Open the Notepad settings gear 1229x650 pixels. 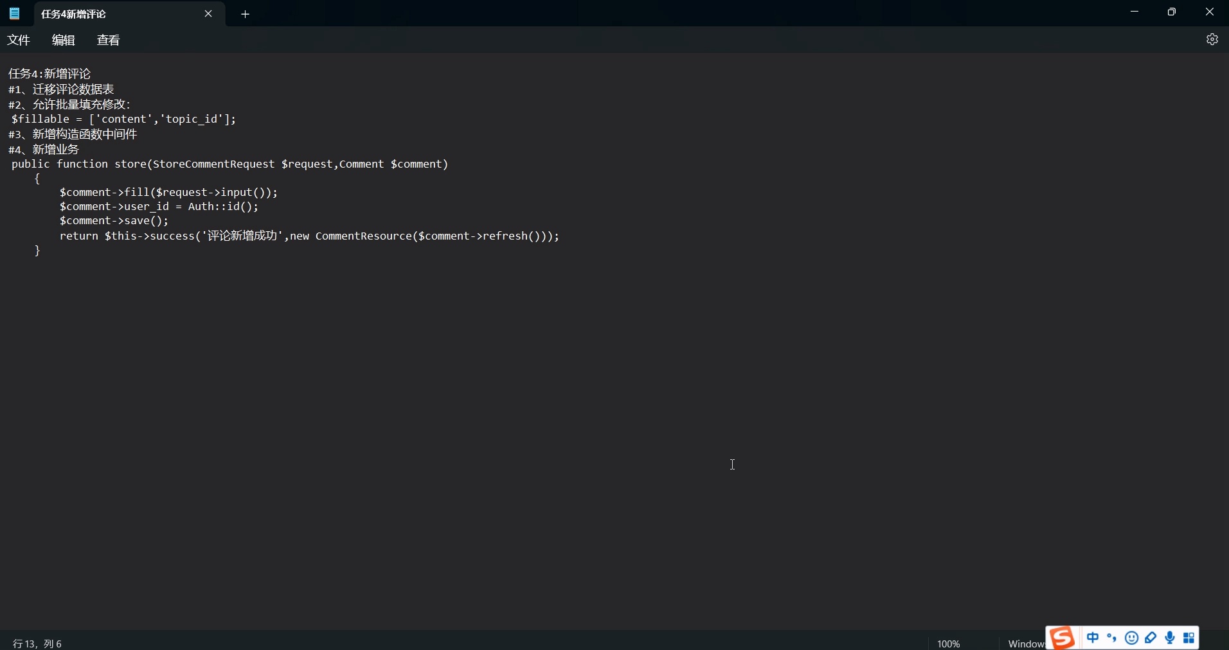pos(1212,39)
